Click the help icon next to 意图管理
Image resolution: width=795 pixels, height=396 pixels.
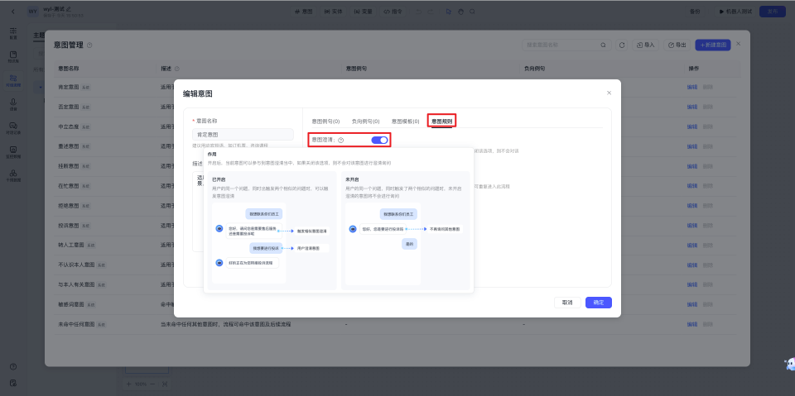[x=89, y=45]
